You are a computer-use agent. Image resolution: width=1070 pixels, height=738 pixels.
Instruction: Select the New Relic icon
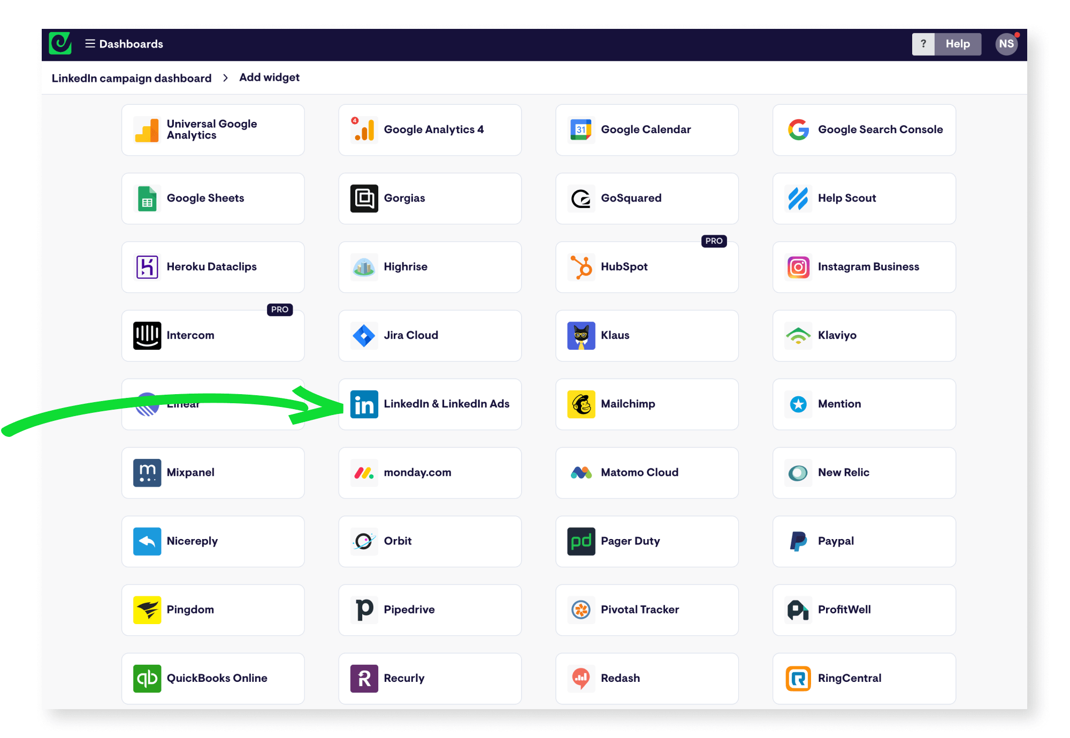pos(798,473)
